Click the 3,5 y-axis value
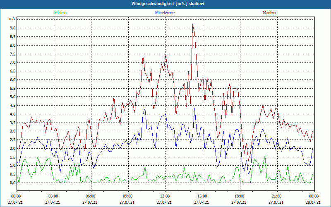This screenshot has width=331, height=207. tap(13, 123)
